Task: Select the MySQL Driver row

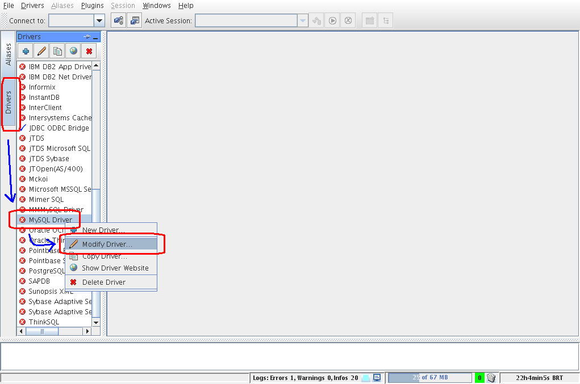Action: pyautogui.click(x=55, y=220)
